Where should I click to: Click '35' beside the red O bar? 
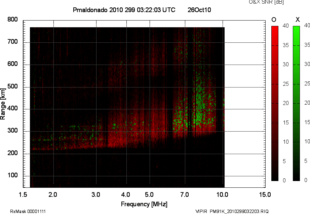click(x=286, y=45)
